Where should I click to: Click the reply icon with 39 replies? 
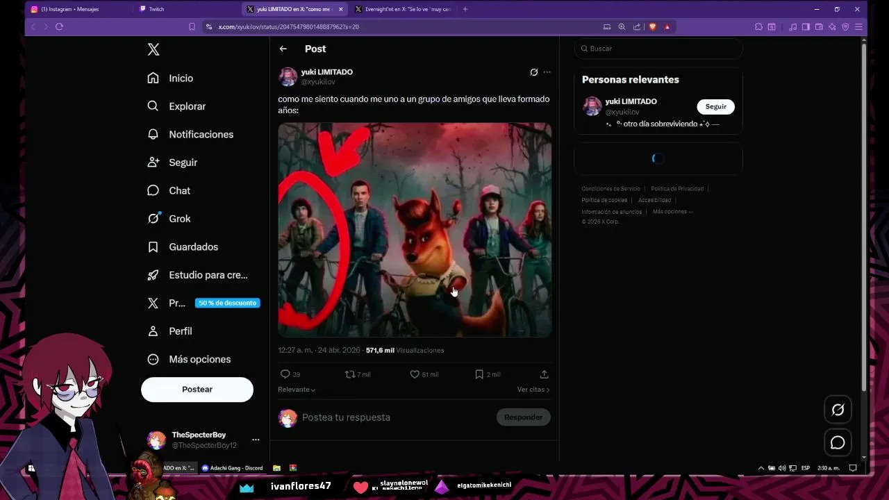click(285, 374)
